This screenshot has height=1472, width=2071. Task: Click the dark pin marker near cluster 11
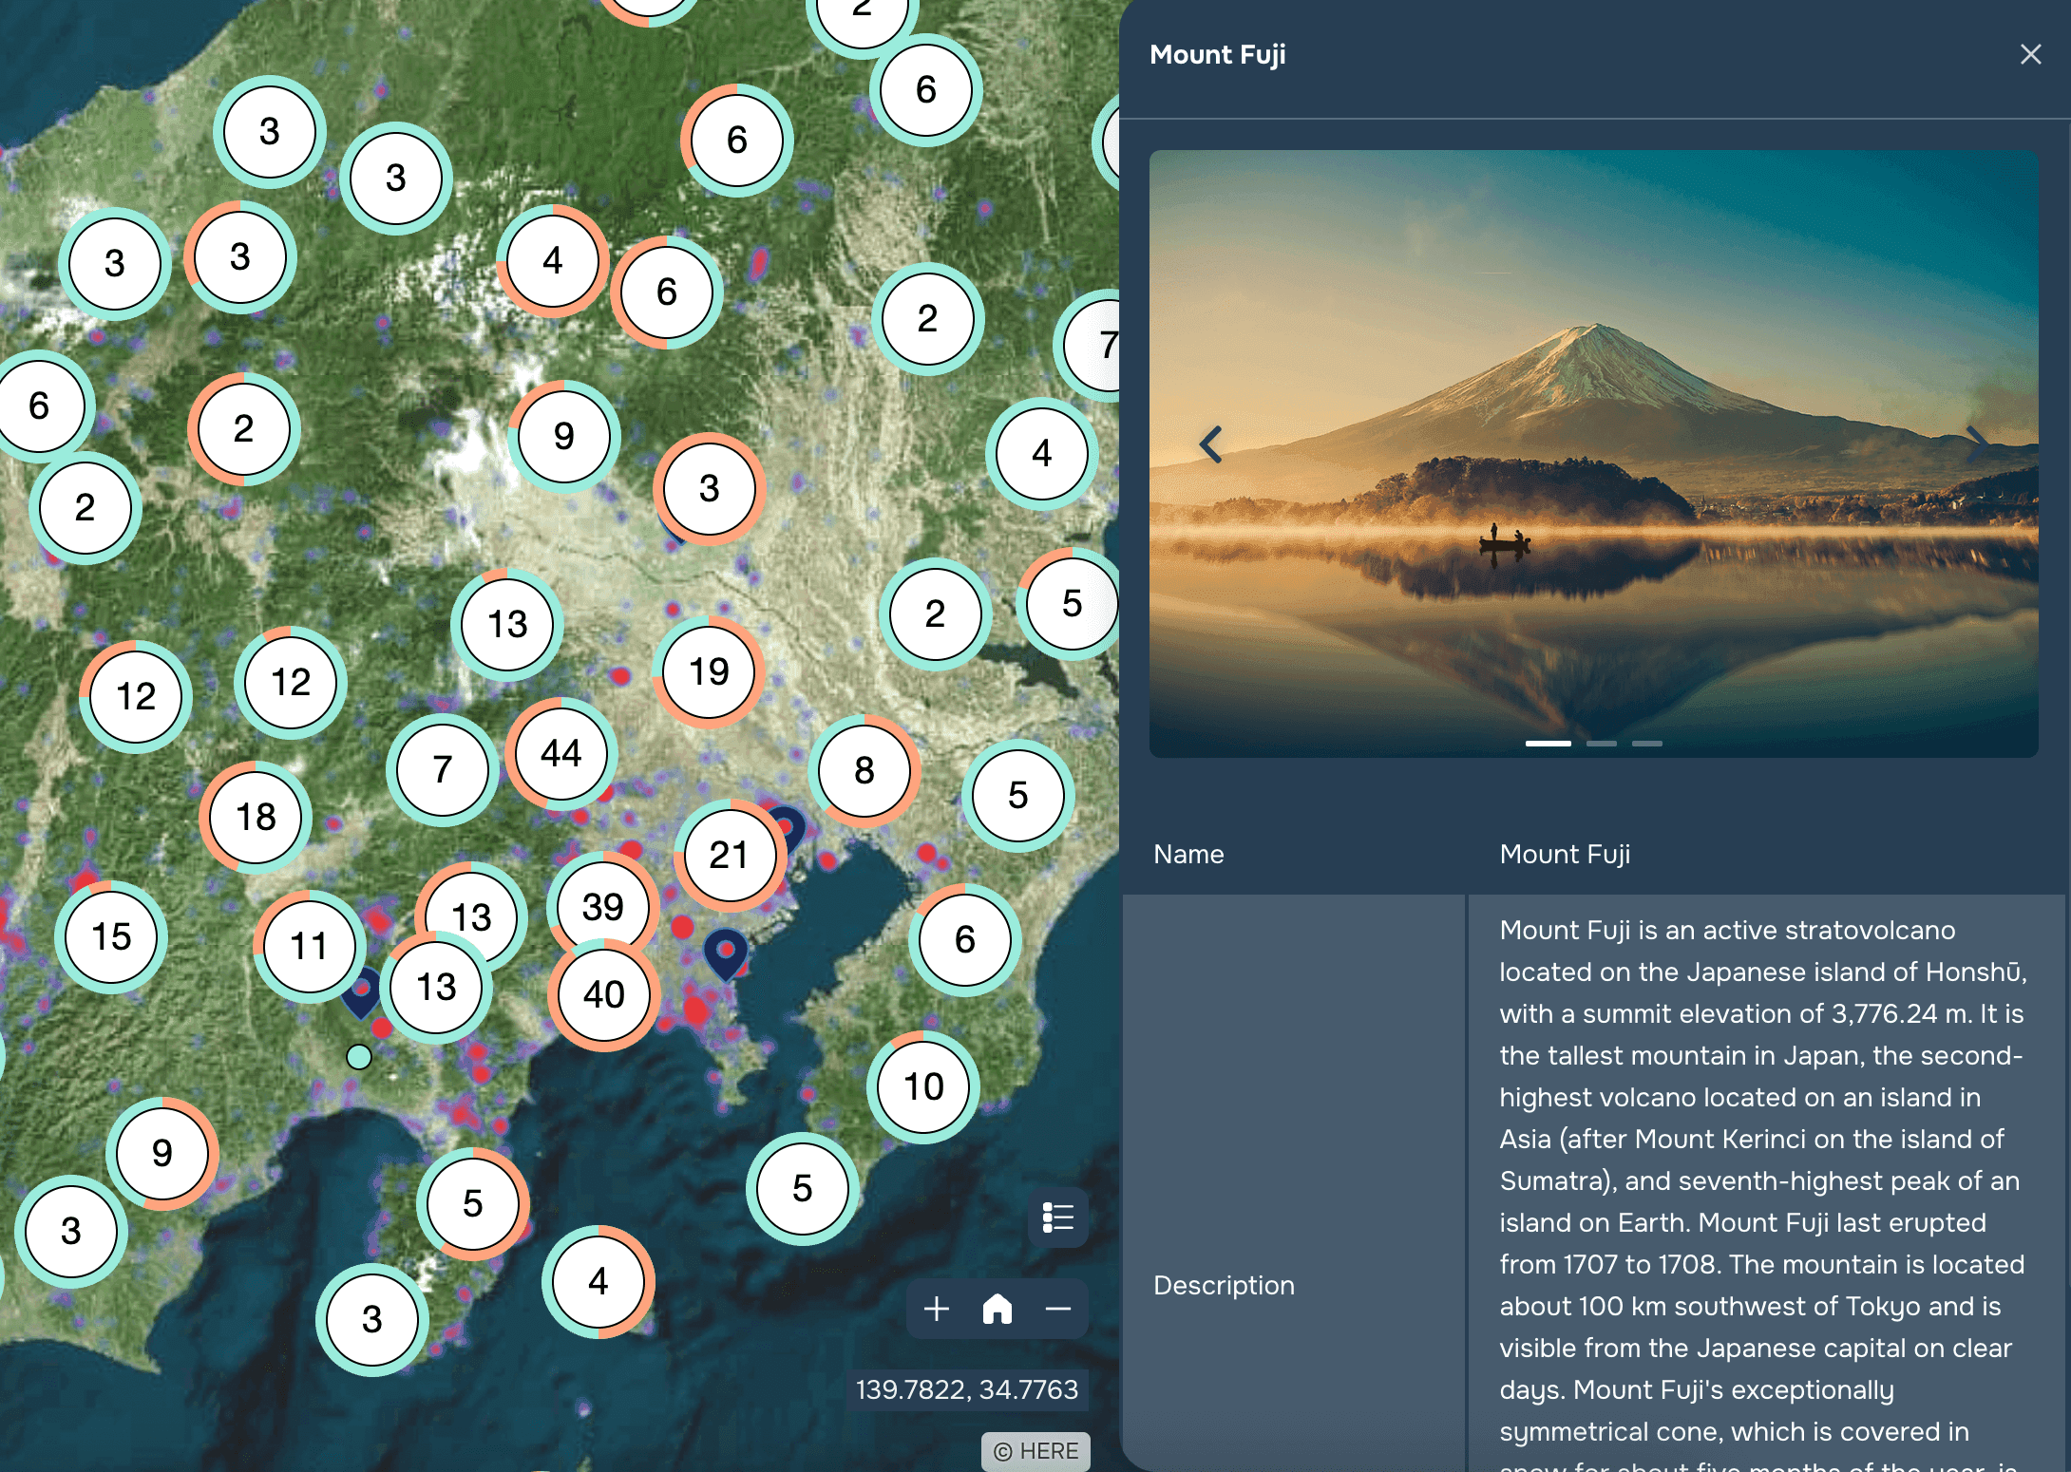362,999
